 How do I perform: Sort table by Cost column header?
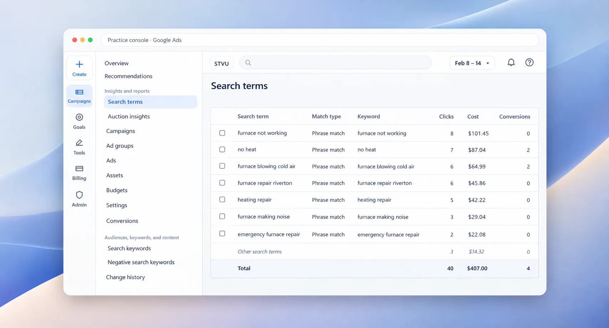pyautogui.click(x=473, y=116)
